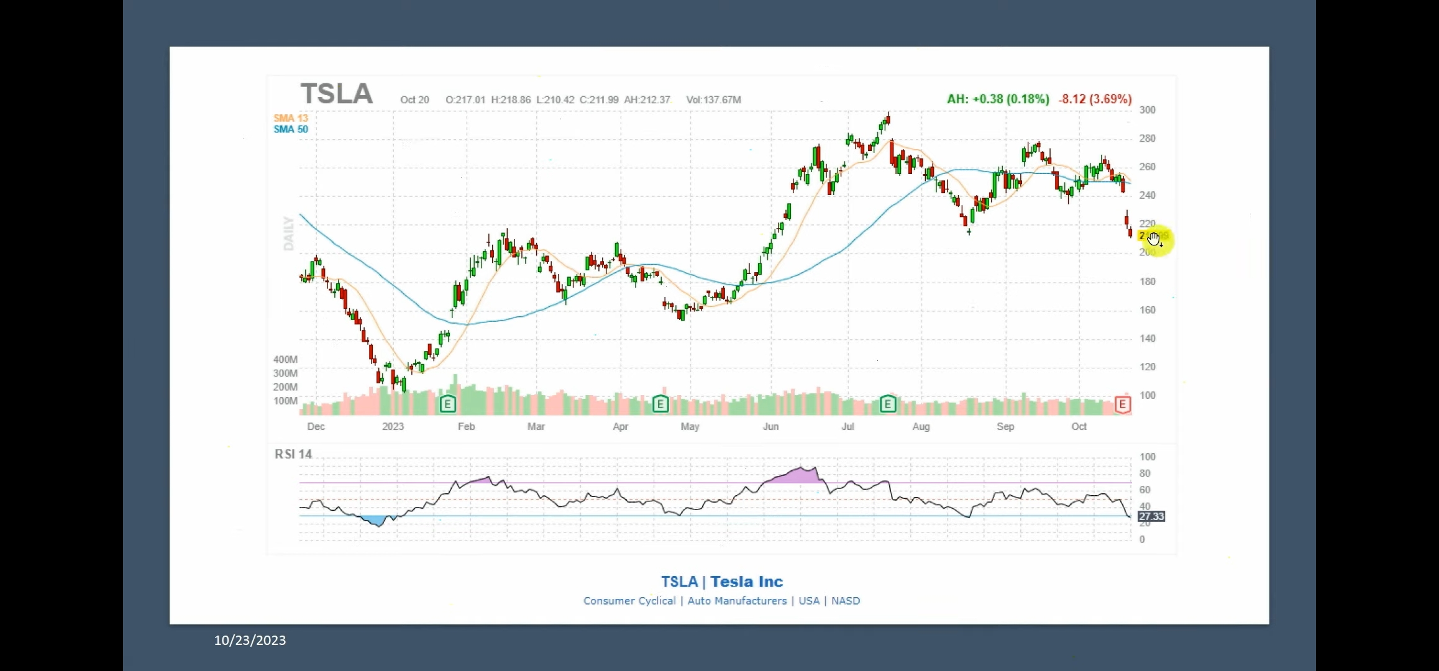Click the green earnings marker near May

point(660,404)
